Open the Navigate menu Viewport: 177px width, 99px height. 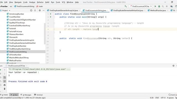pos(18,2)
